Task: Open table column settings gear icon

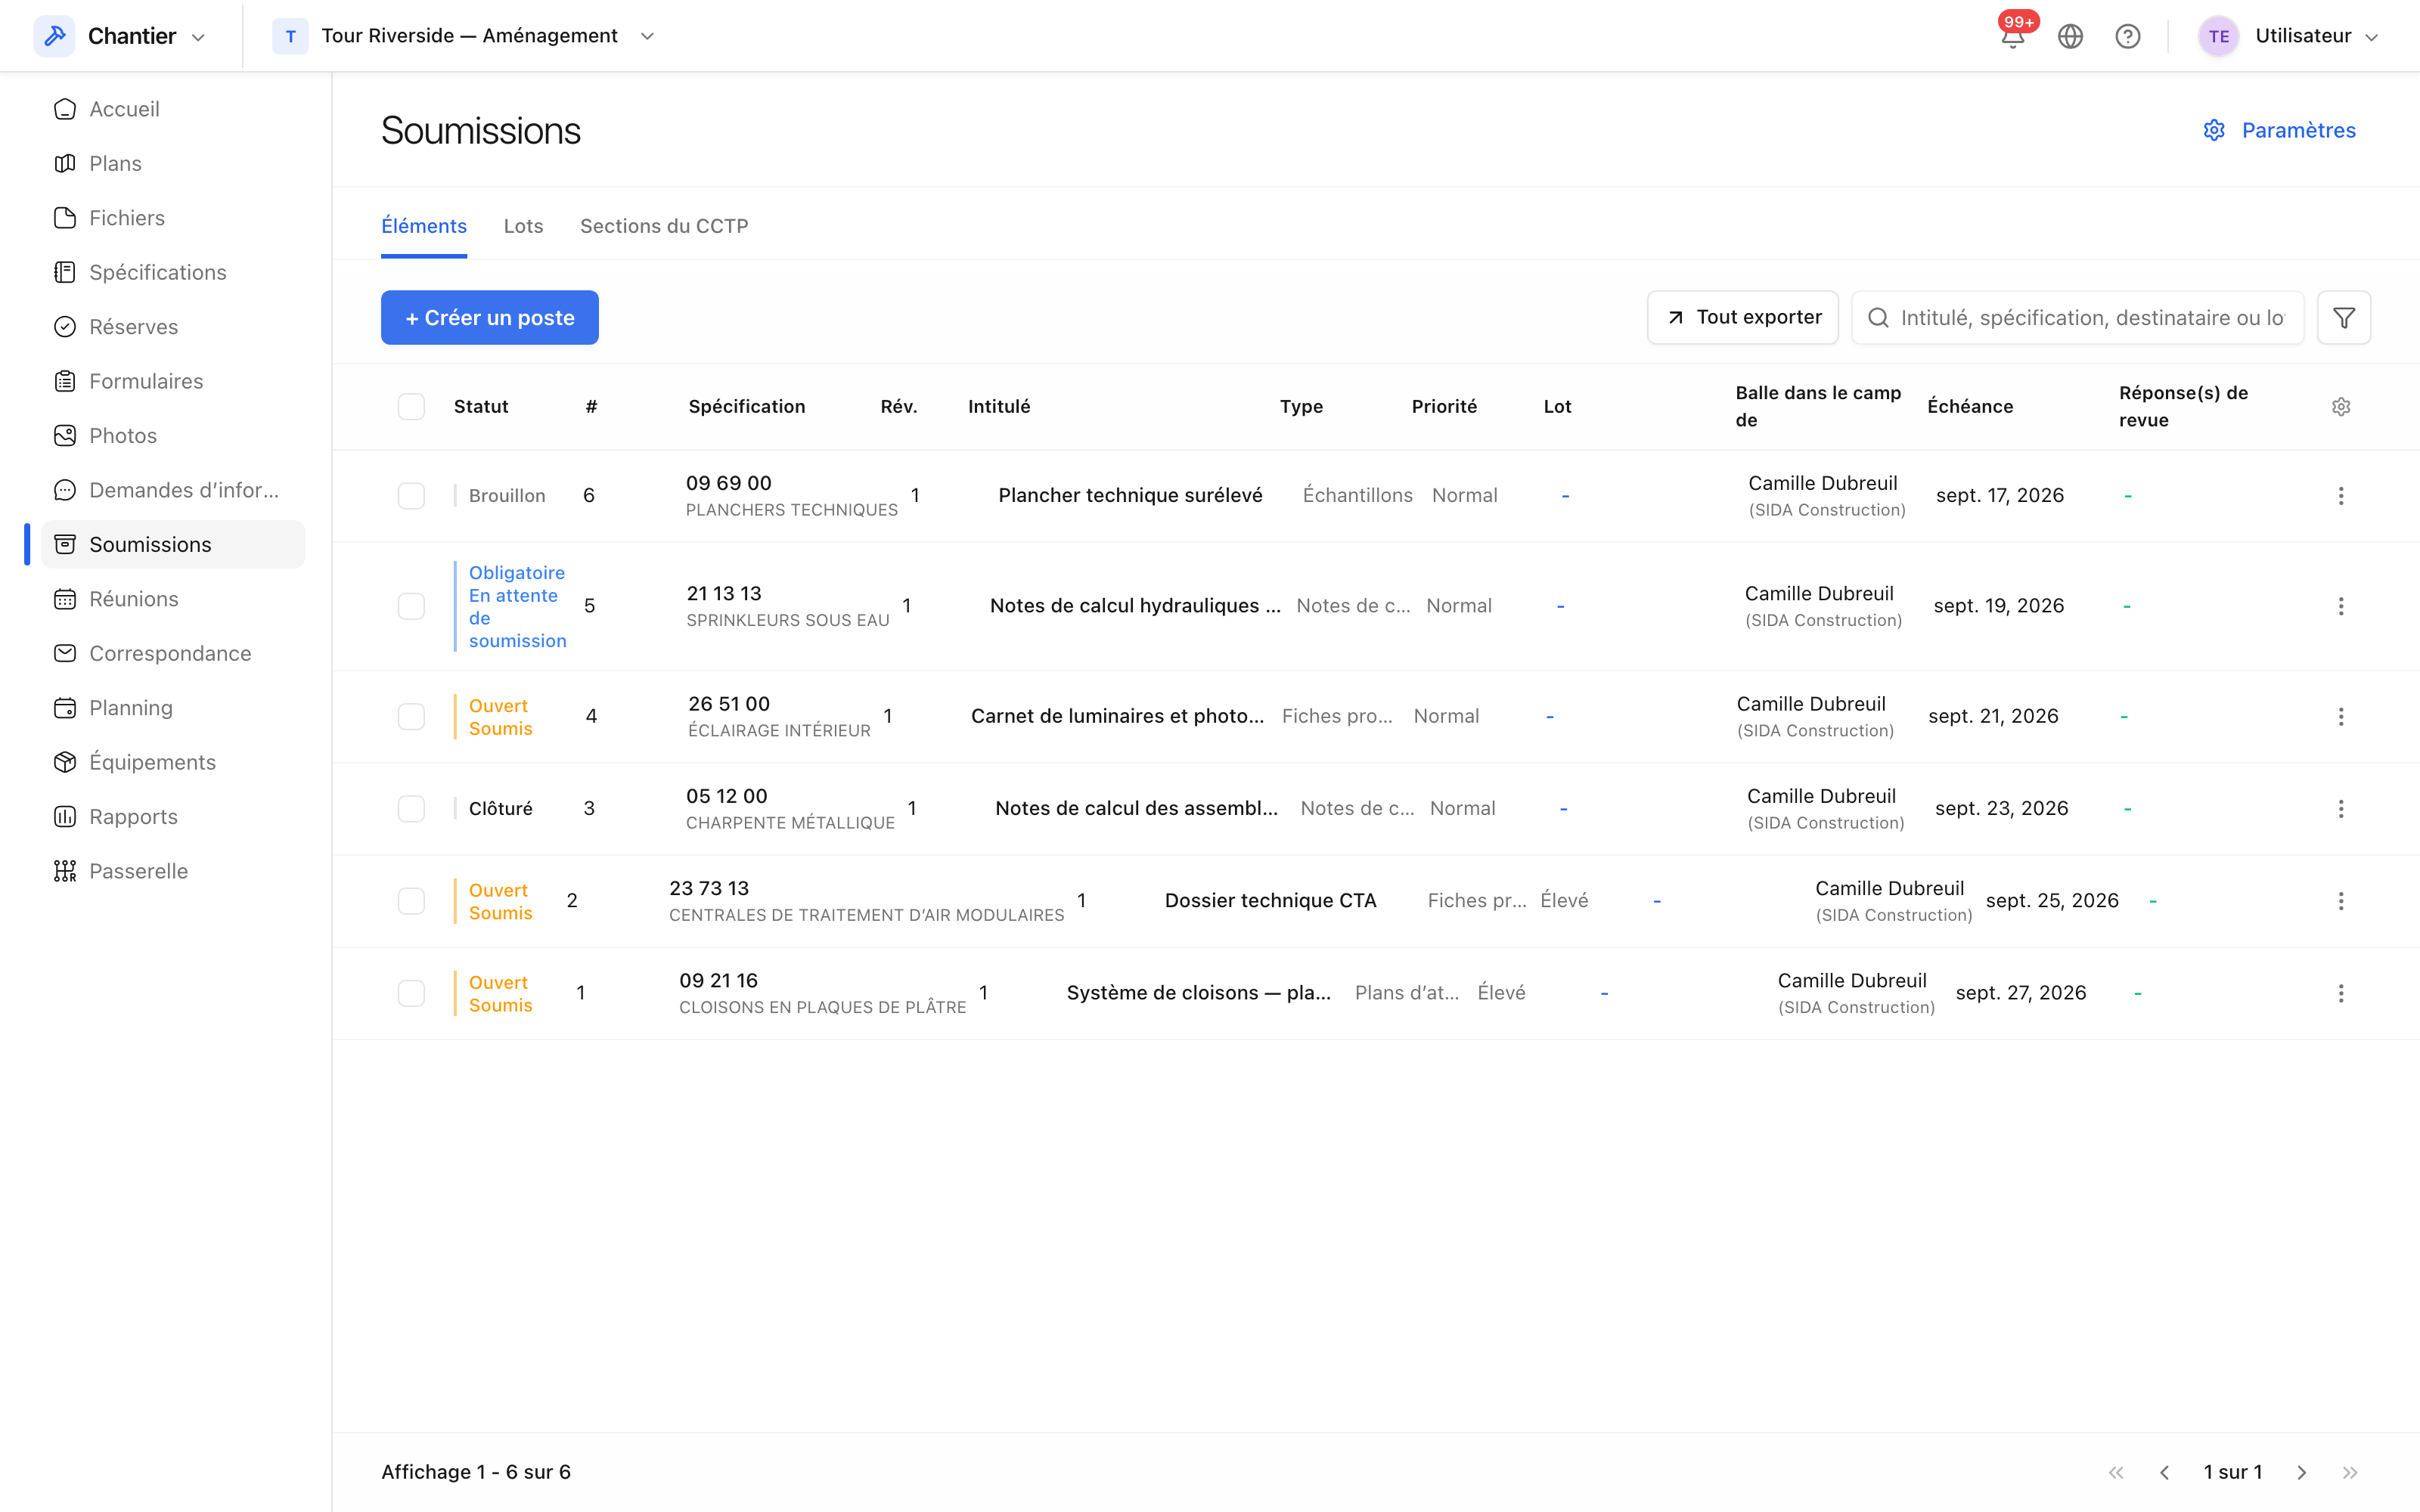Action: (2340, 407)
